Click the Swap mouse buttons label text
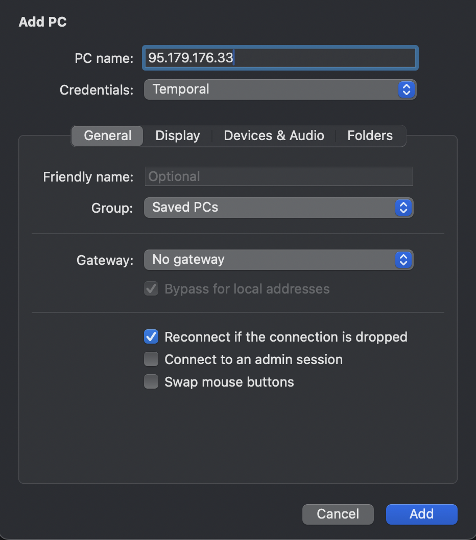The image size is (476, 540). point(229,382)
